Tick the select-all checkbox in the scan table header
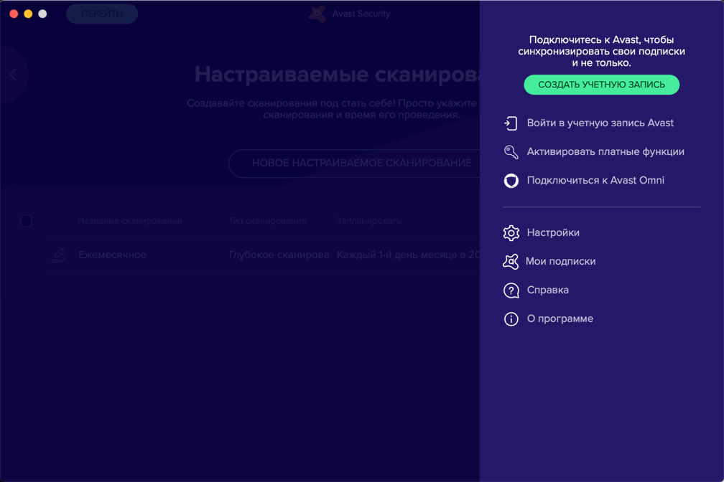This screenshot has width=724, height=482. pos(26,221)
